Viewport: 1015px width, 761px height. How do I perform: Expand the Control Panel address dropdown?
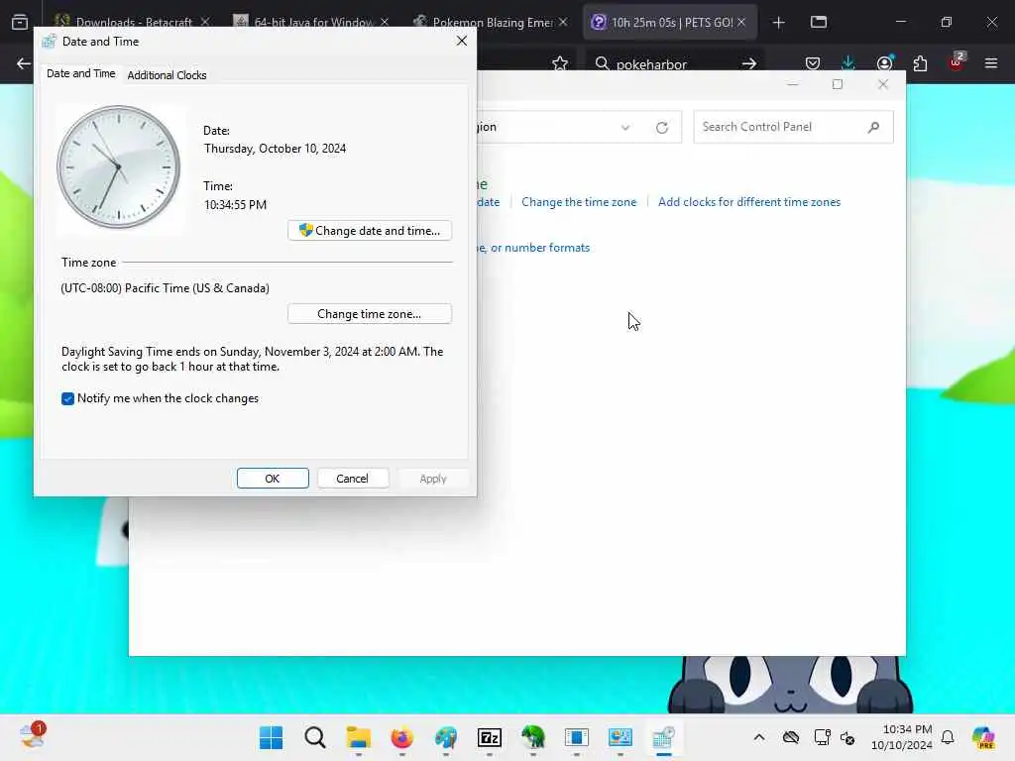(x=625, y=128)
